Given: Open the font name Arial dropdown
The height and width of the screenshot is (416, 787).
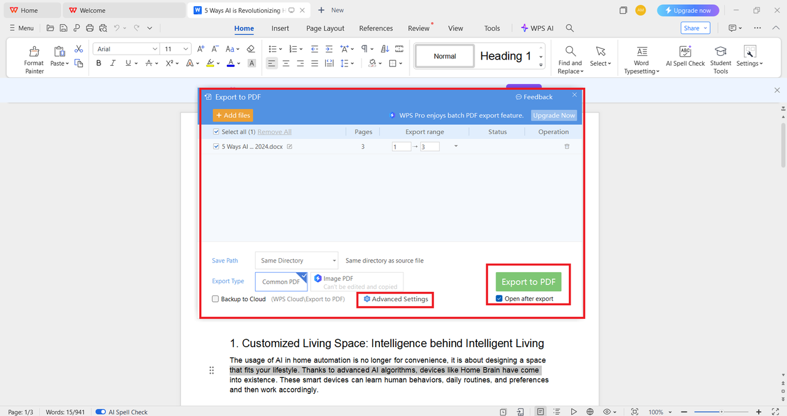Looking at the screenshot, I should 155,49.
